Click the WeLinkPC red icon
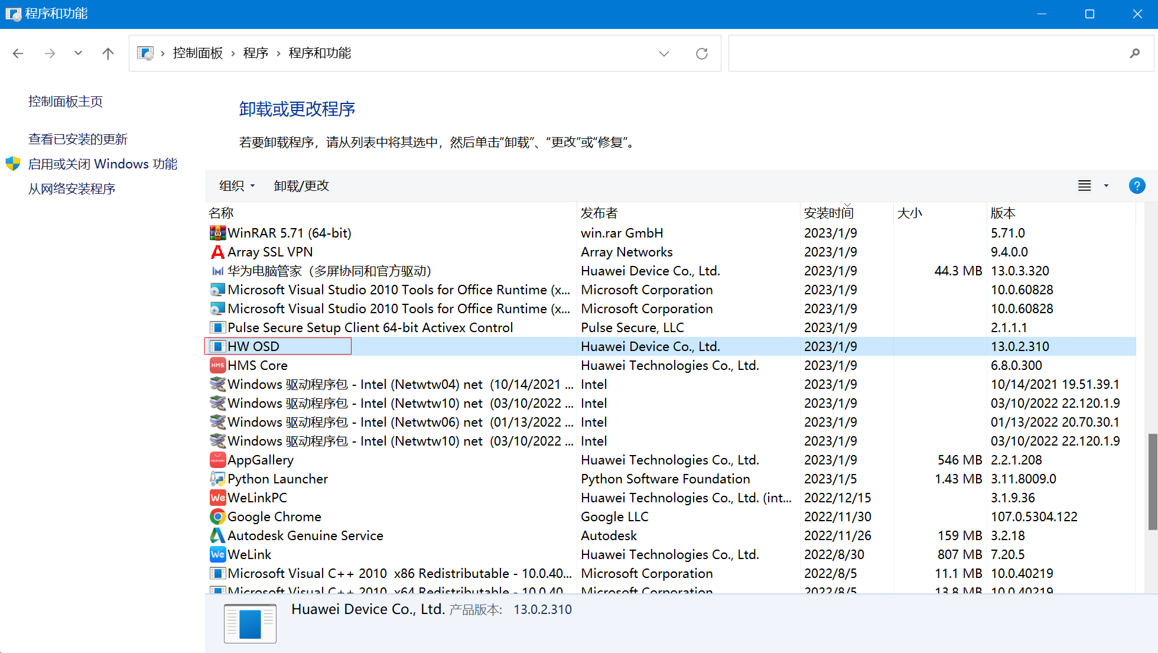Screen dimensions: 1158x653 (x=217, y=498)
